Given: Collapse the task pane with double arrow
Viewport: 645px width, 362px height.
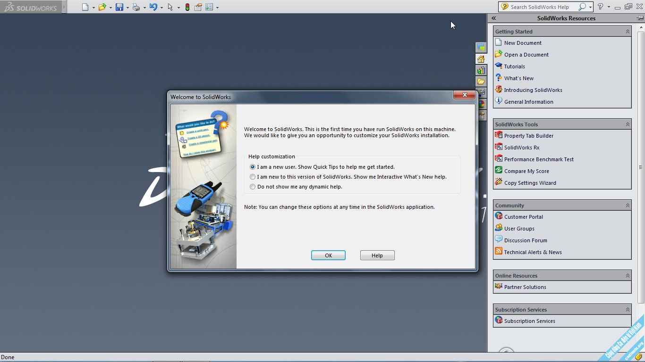Looking at the screenshot, I should (493, 18).
